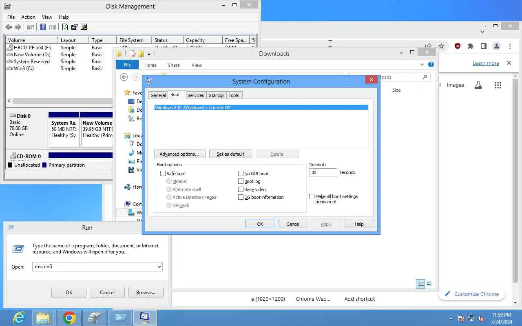Switch to System Configuration taskbar icon
The width and height of the screenshot is (522, 326).
pyautogui.click(x=145, y=317)
